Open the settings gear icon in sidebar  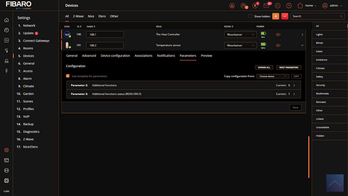(6, 150)
